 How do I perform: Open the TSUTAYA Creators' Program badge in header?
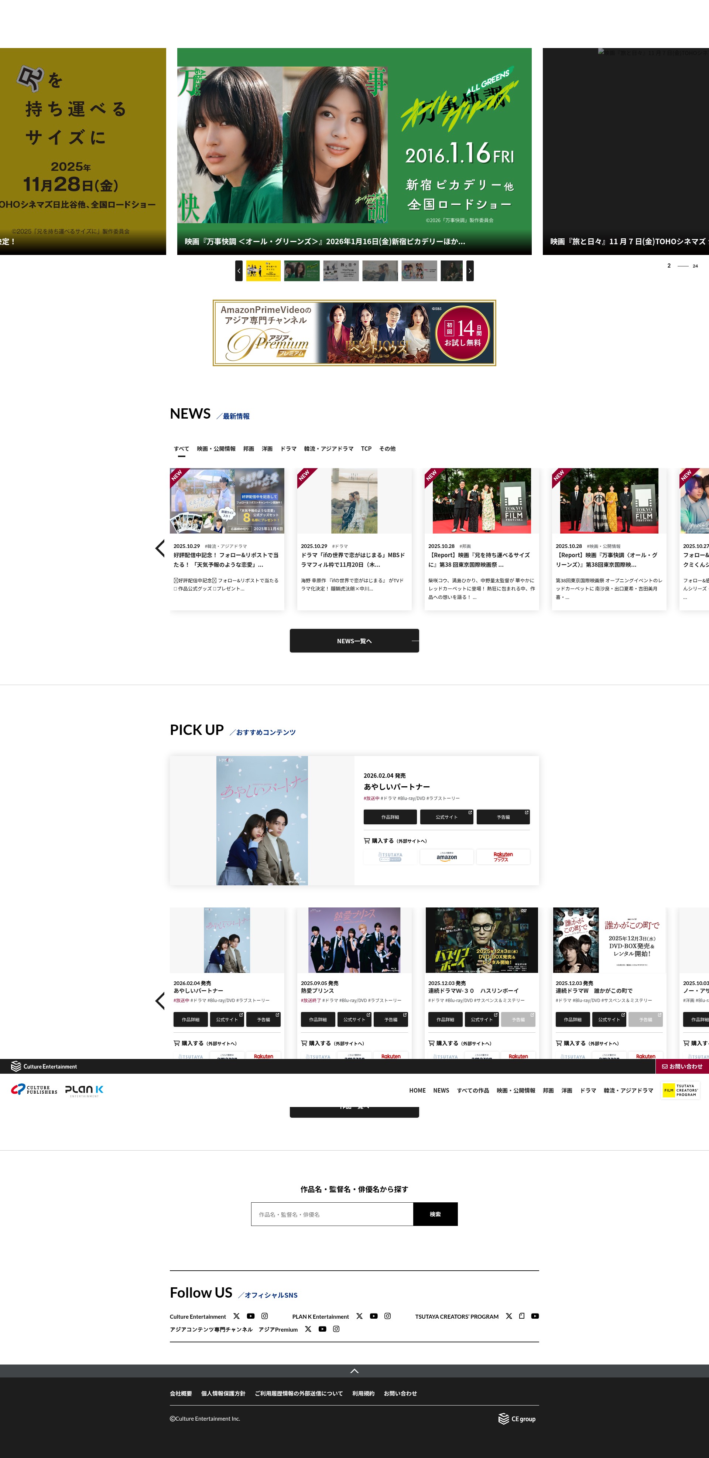(x=680, y=1090)
